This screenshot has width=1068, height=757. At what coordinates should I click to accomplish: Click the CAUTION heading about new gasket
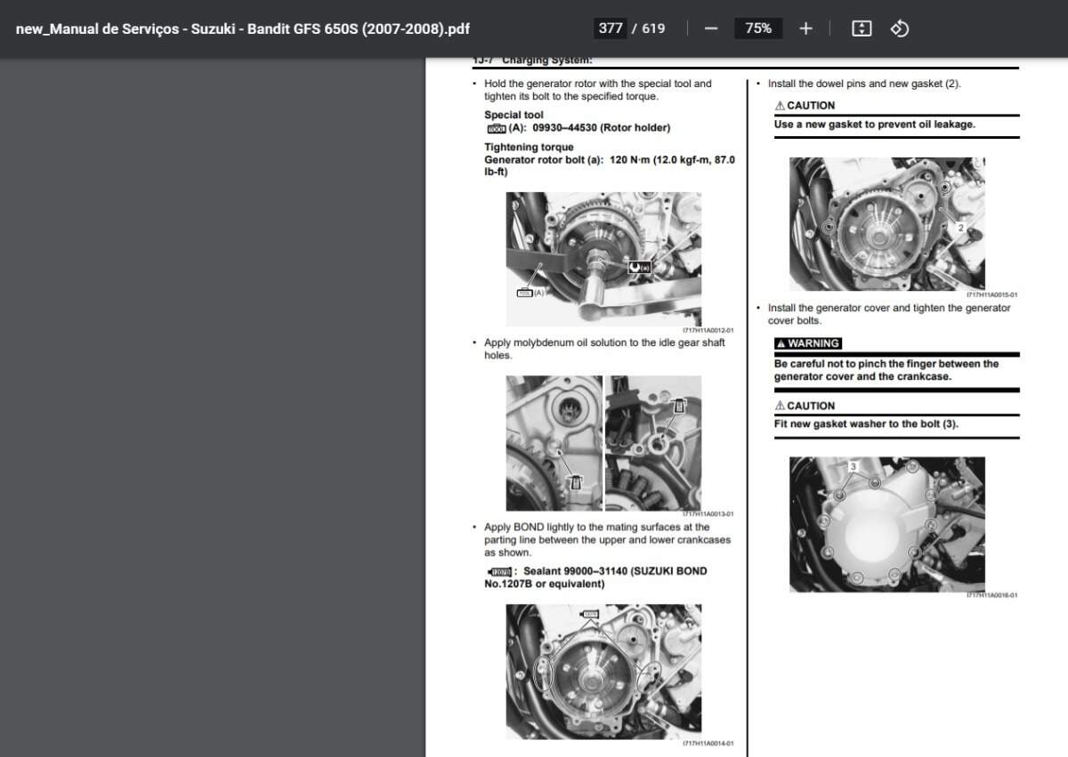pos(805,106)
